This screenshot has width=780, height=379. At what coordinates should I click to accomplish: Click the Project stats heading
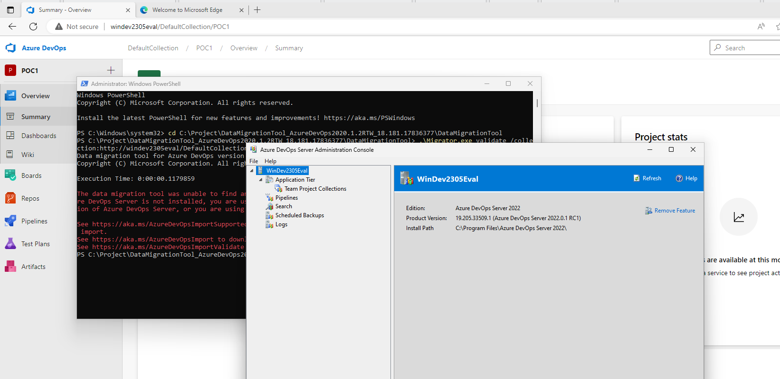661,137
